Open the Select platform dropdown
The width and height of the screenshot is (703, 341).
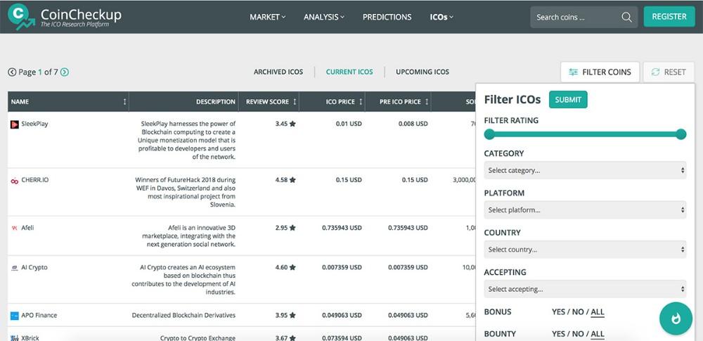point(585,210)
